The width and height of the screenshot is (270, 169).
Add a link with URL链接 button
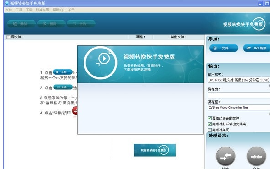click(257, 48)
